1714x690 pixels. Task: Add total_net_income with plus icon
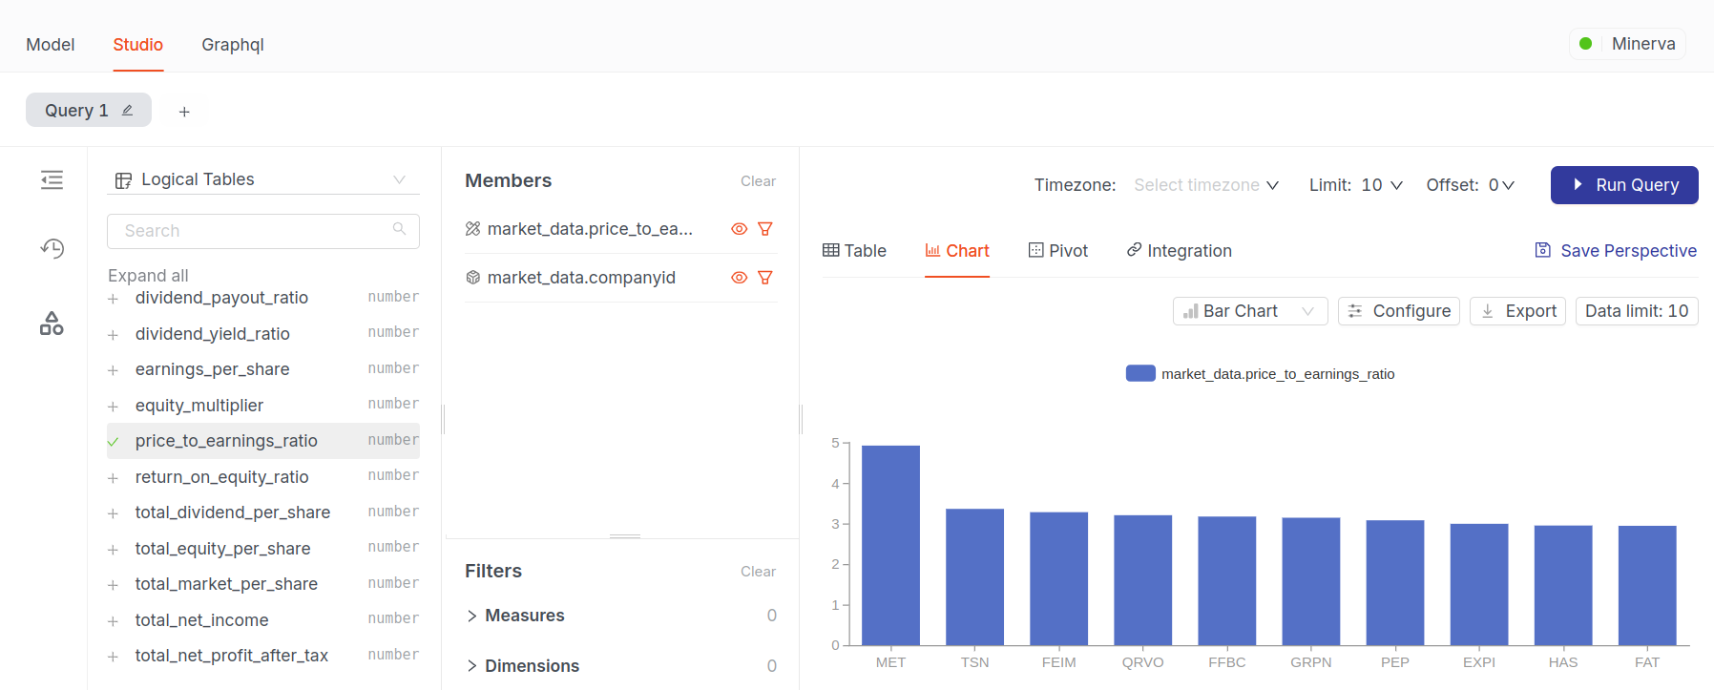(113, 621)
